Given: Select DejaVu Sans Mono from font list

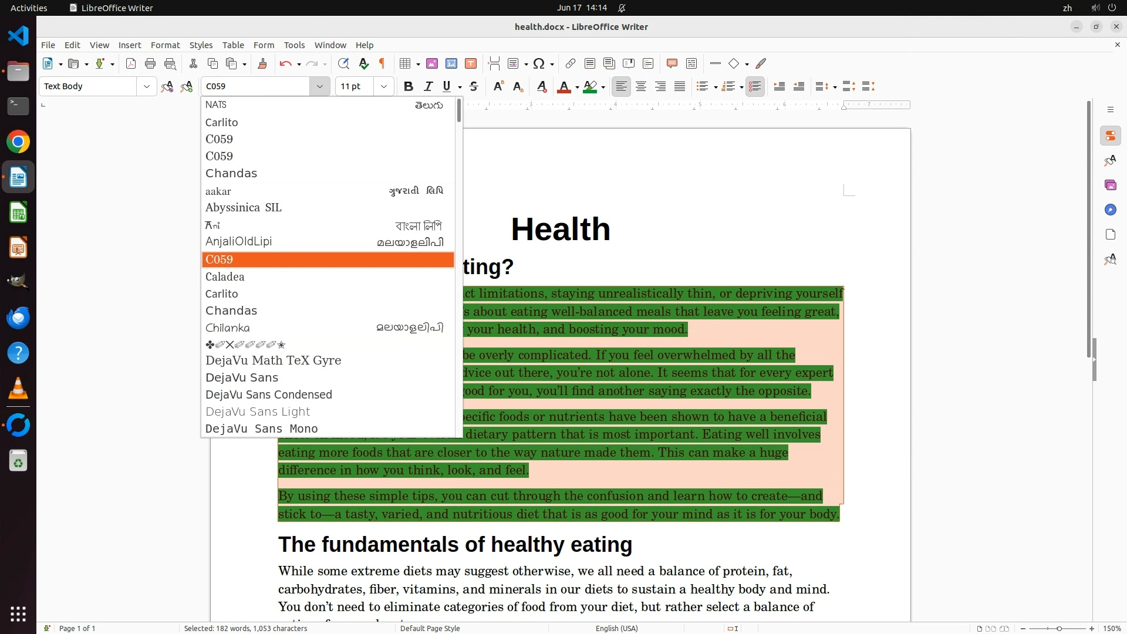Looking at the screenshot, I should point(262,429).
